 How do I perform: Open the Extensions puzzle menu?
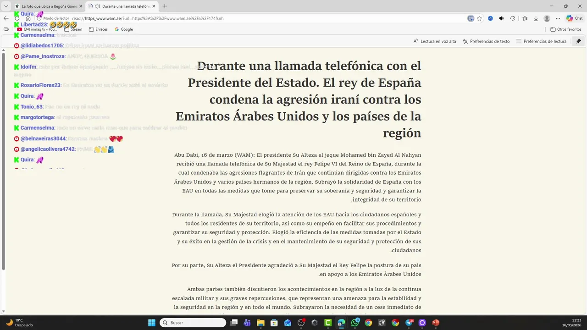[x=513, y=18]
